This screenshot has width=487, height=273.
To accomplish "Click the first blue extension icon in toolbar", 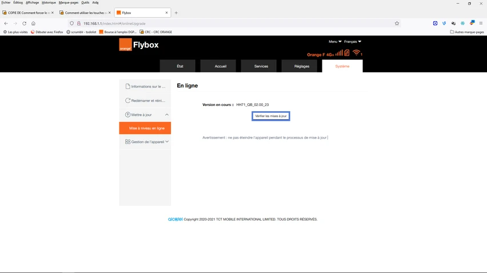I will tap(435, 23).
